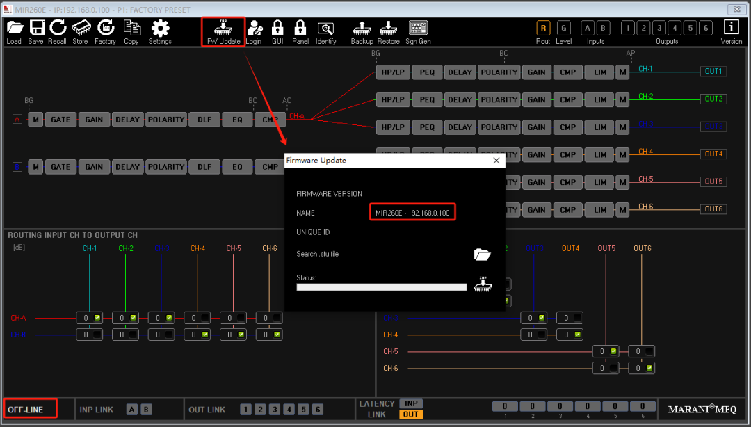Click the Factory reset icon
Screen dimensions: 751x427
pos(105,28)
